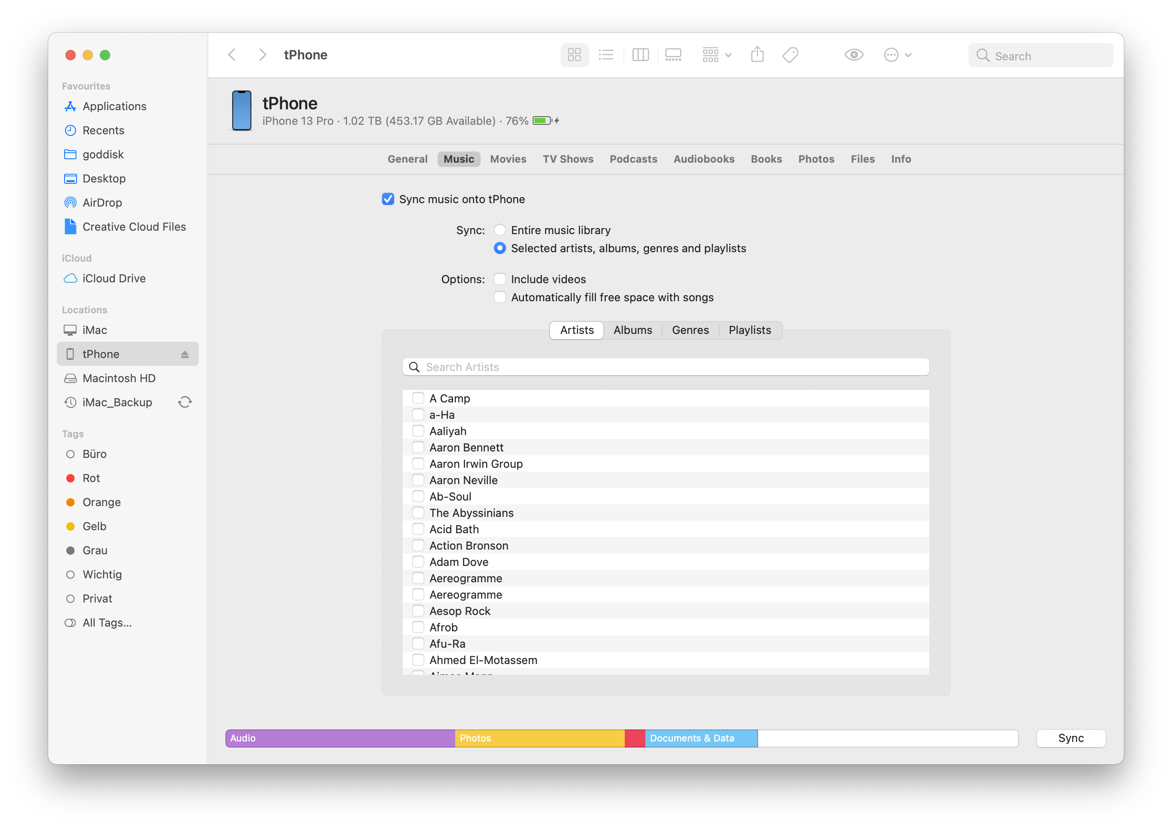Go forward with the right chevron
The width and height of the screenshot is (1172, 828).
pyautogui.click(x=262, y=55)
